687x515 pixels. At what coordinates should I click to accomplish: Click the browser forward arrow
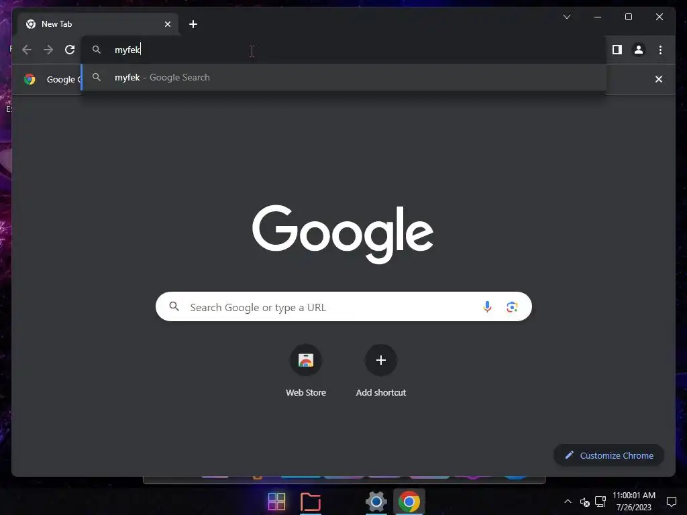(x=48, y=50)
